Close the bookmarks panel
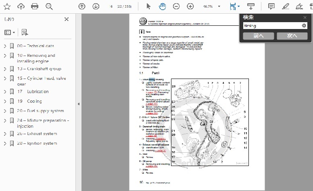 click(67, 19)
